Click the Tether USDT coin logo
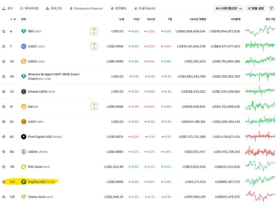 pyautogui.click(x=24, y=31)
